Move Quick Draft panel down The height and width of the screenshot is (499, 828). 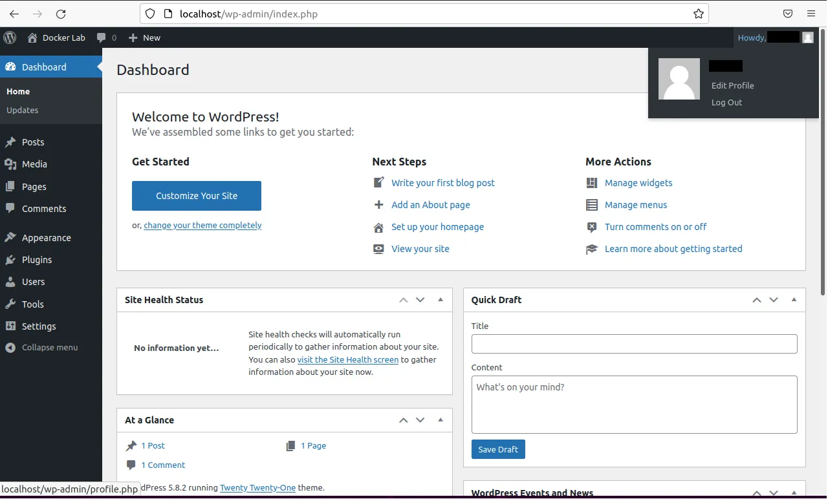(774, 300)
